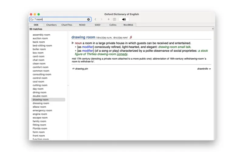Play the pronunciation music note icon
The image size is (243, 152).
(131, 37)
